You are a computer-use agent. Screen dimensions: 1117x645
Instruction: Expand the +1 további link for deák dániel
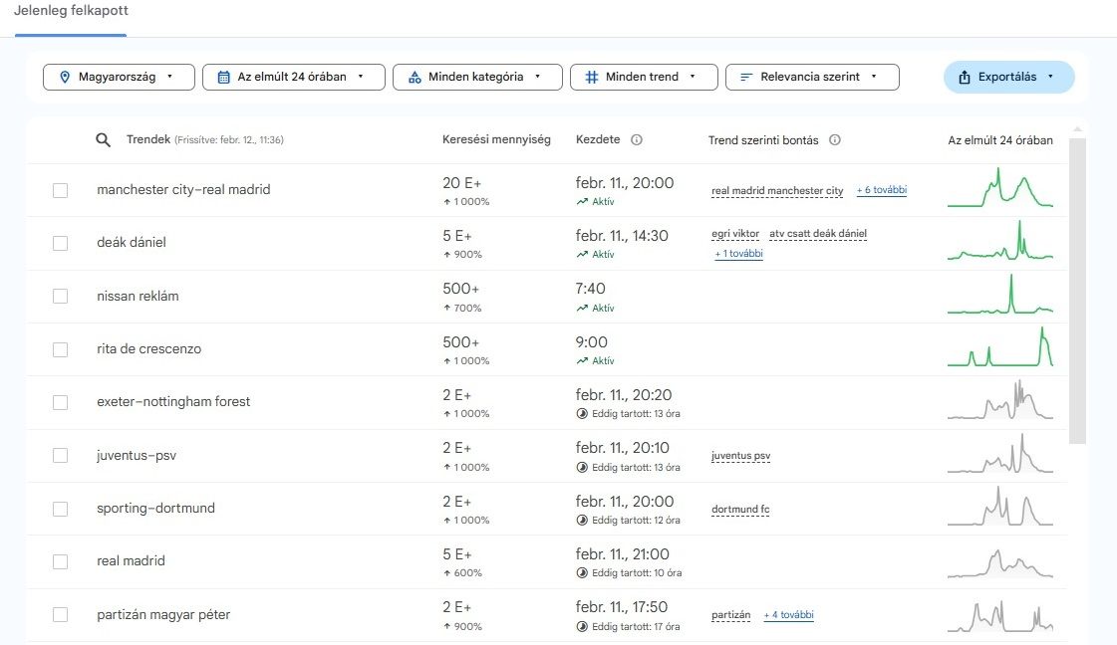point(738,254)
